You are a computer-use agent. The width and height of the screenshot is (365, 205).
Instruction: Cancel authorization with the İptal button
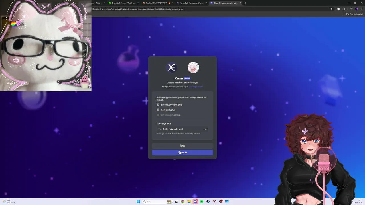click(182, 146)
